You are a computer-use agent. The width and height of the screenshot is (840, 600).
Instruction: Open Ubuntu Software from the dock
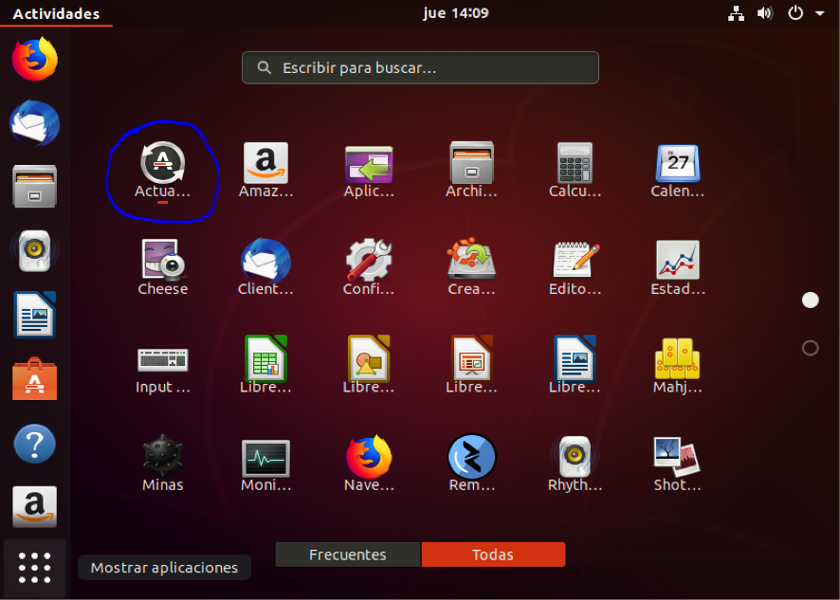(35, 379)
